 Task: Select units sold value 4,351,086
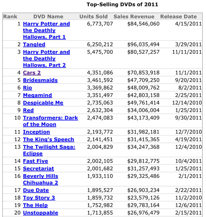click(100, 73)
